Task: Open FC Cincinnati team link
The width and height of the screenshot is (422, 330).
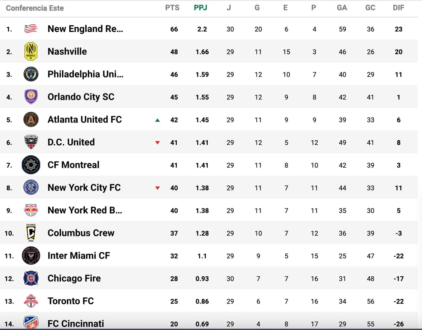Action: coord(75,324)
